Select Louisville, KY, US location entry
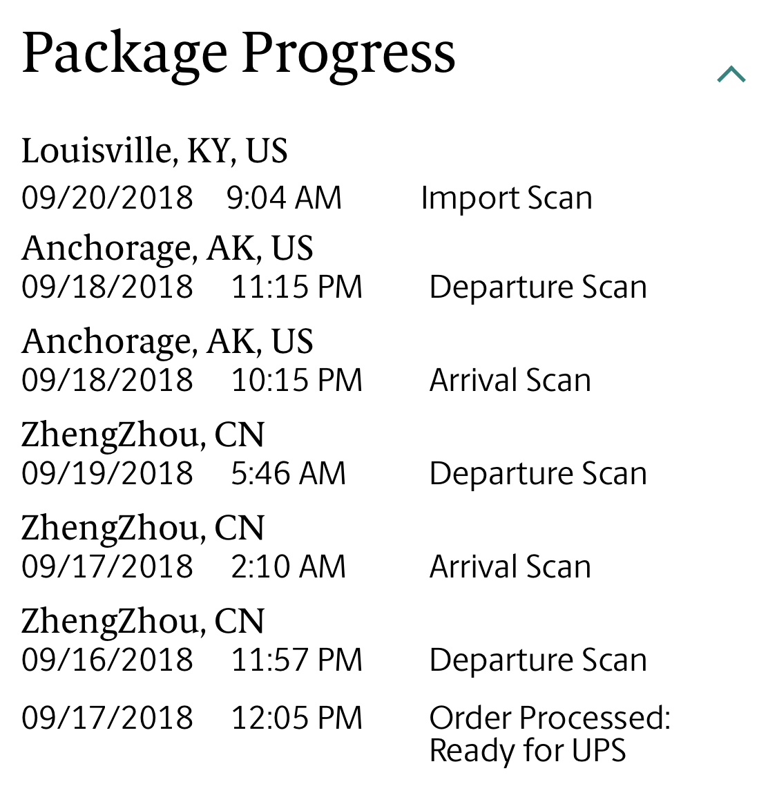 coord(155,150)
